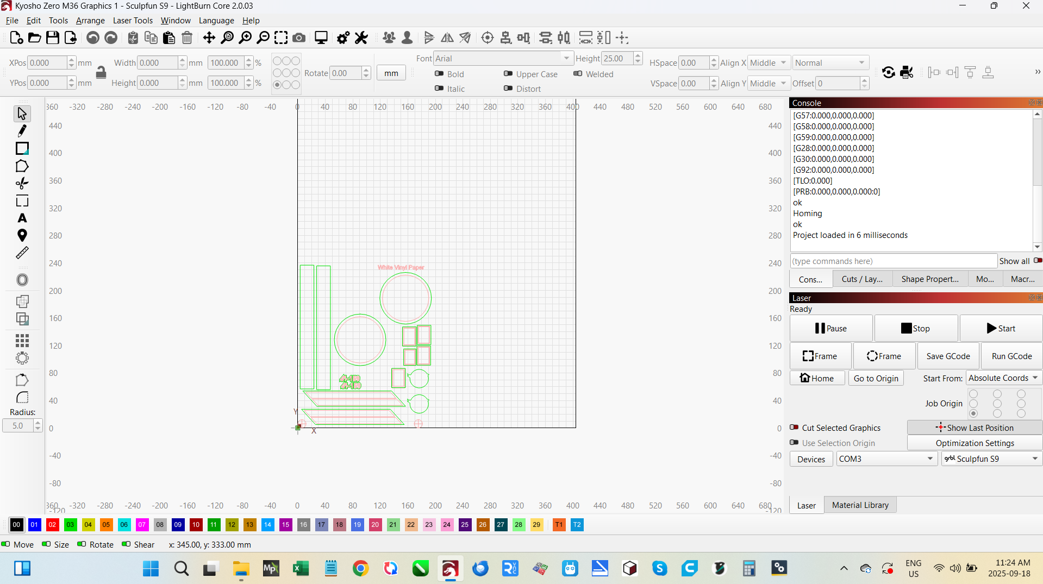Switch to the Material Library tab

(860, 505)
